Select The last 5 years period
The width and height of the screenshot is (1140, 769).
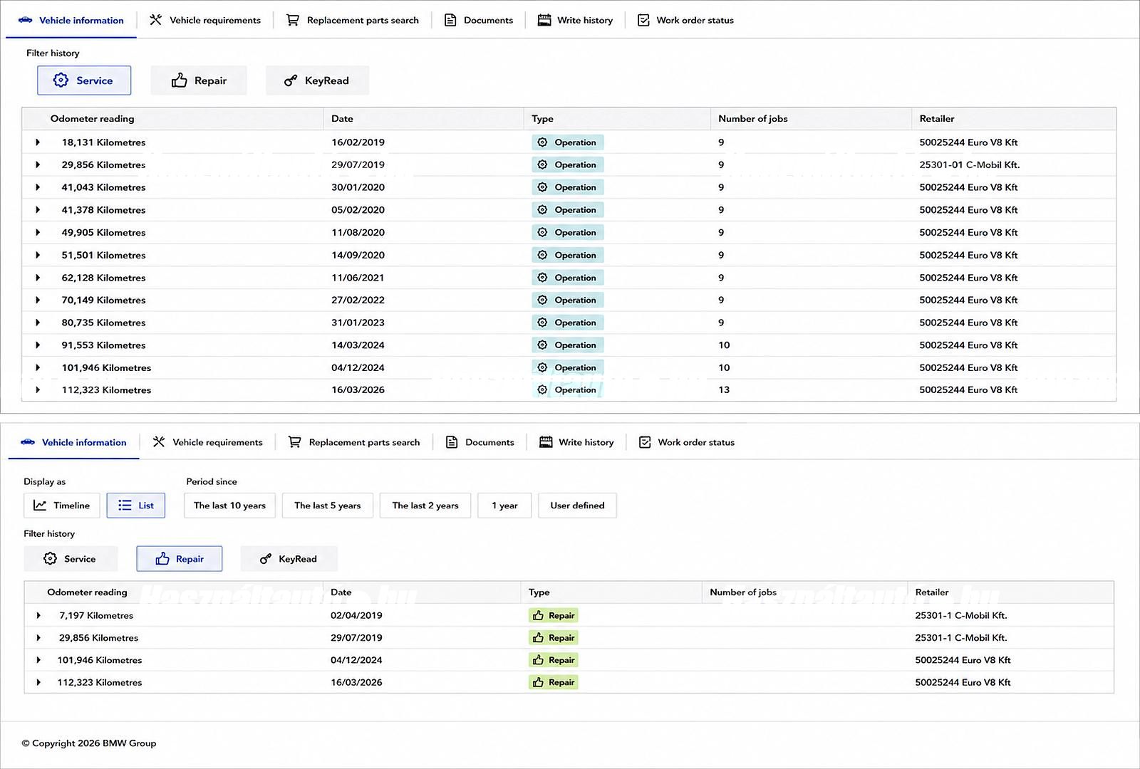(328, 506)
